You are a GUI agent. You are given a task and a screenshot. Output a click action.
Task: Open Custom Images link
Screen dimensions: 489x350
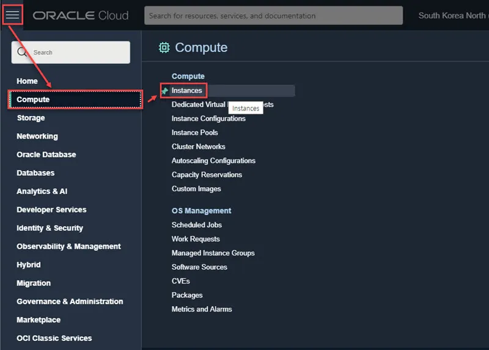(x=196, y=189)
